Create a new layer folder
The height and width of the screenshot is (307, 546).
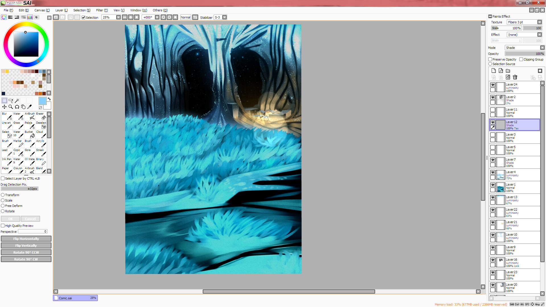[x=508, y=71]
